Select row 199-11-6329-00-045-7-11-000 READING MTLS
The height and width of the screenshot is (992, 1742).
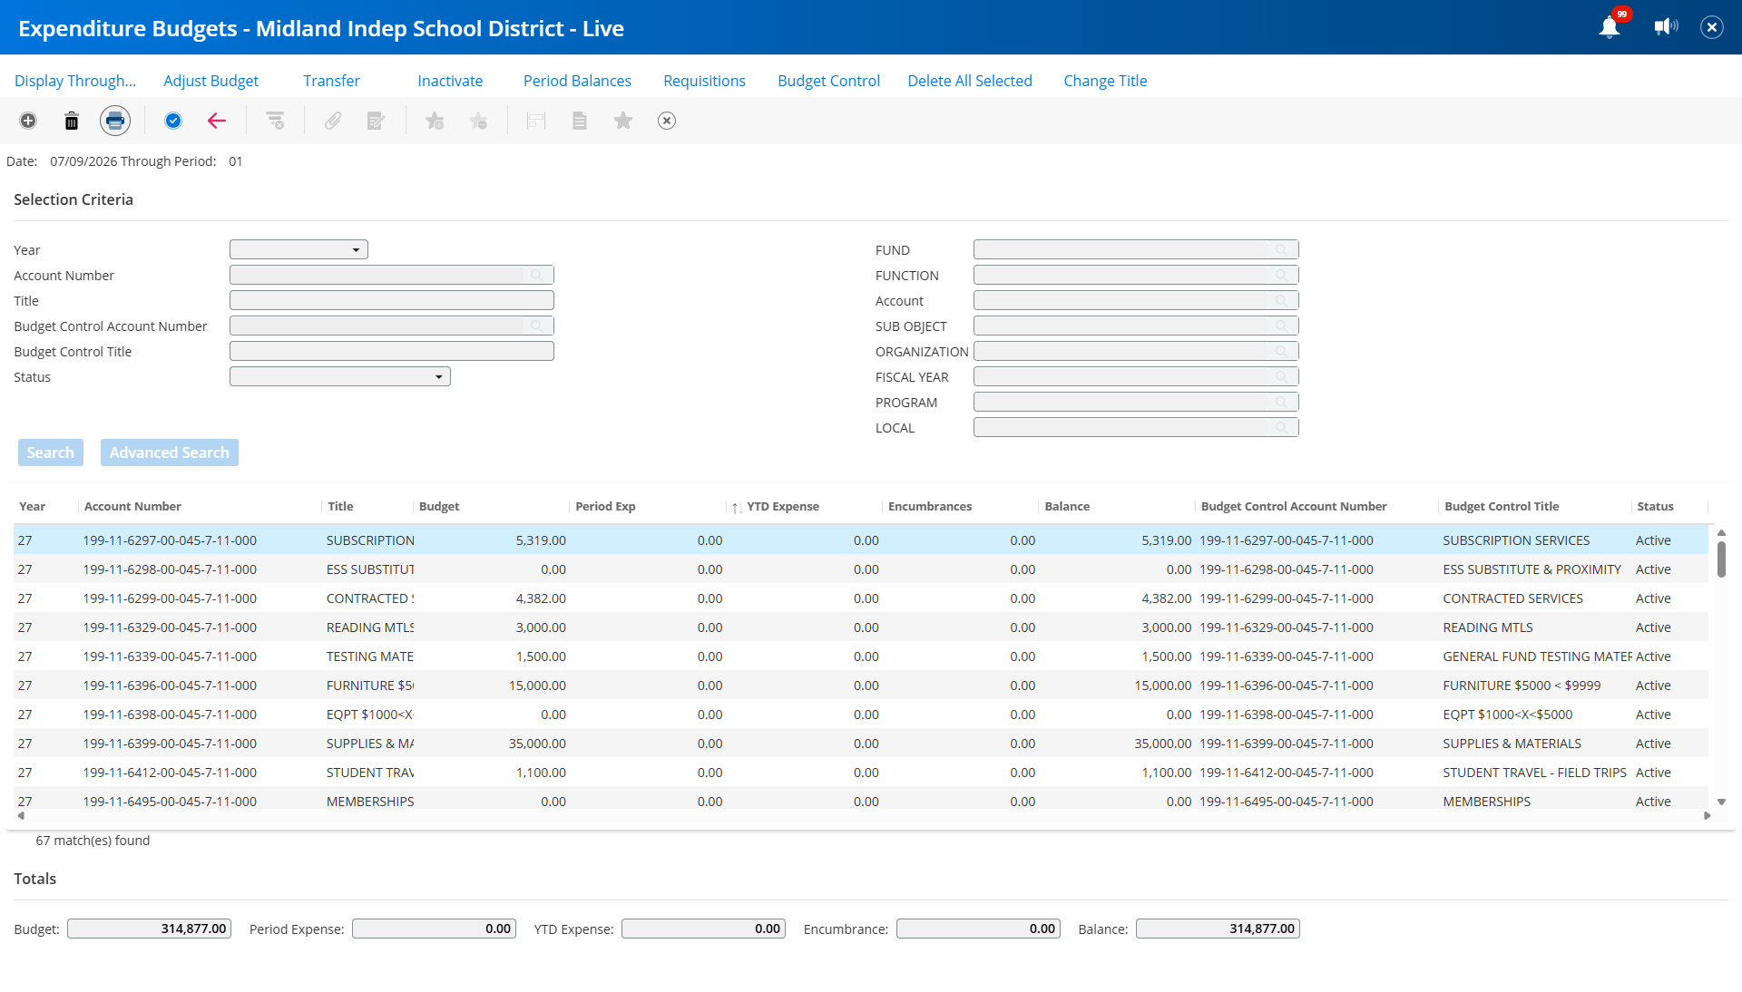point(861,627)
